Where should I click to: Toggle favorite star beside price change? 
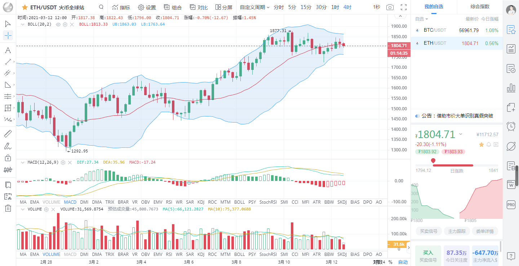[481, 144]
